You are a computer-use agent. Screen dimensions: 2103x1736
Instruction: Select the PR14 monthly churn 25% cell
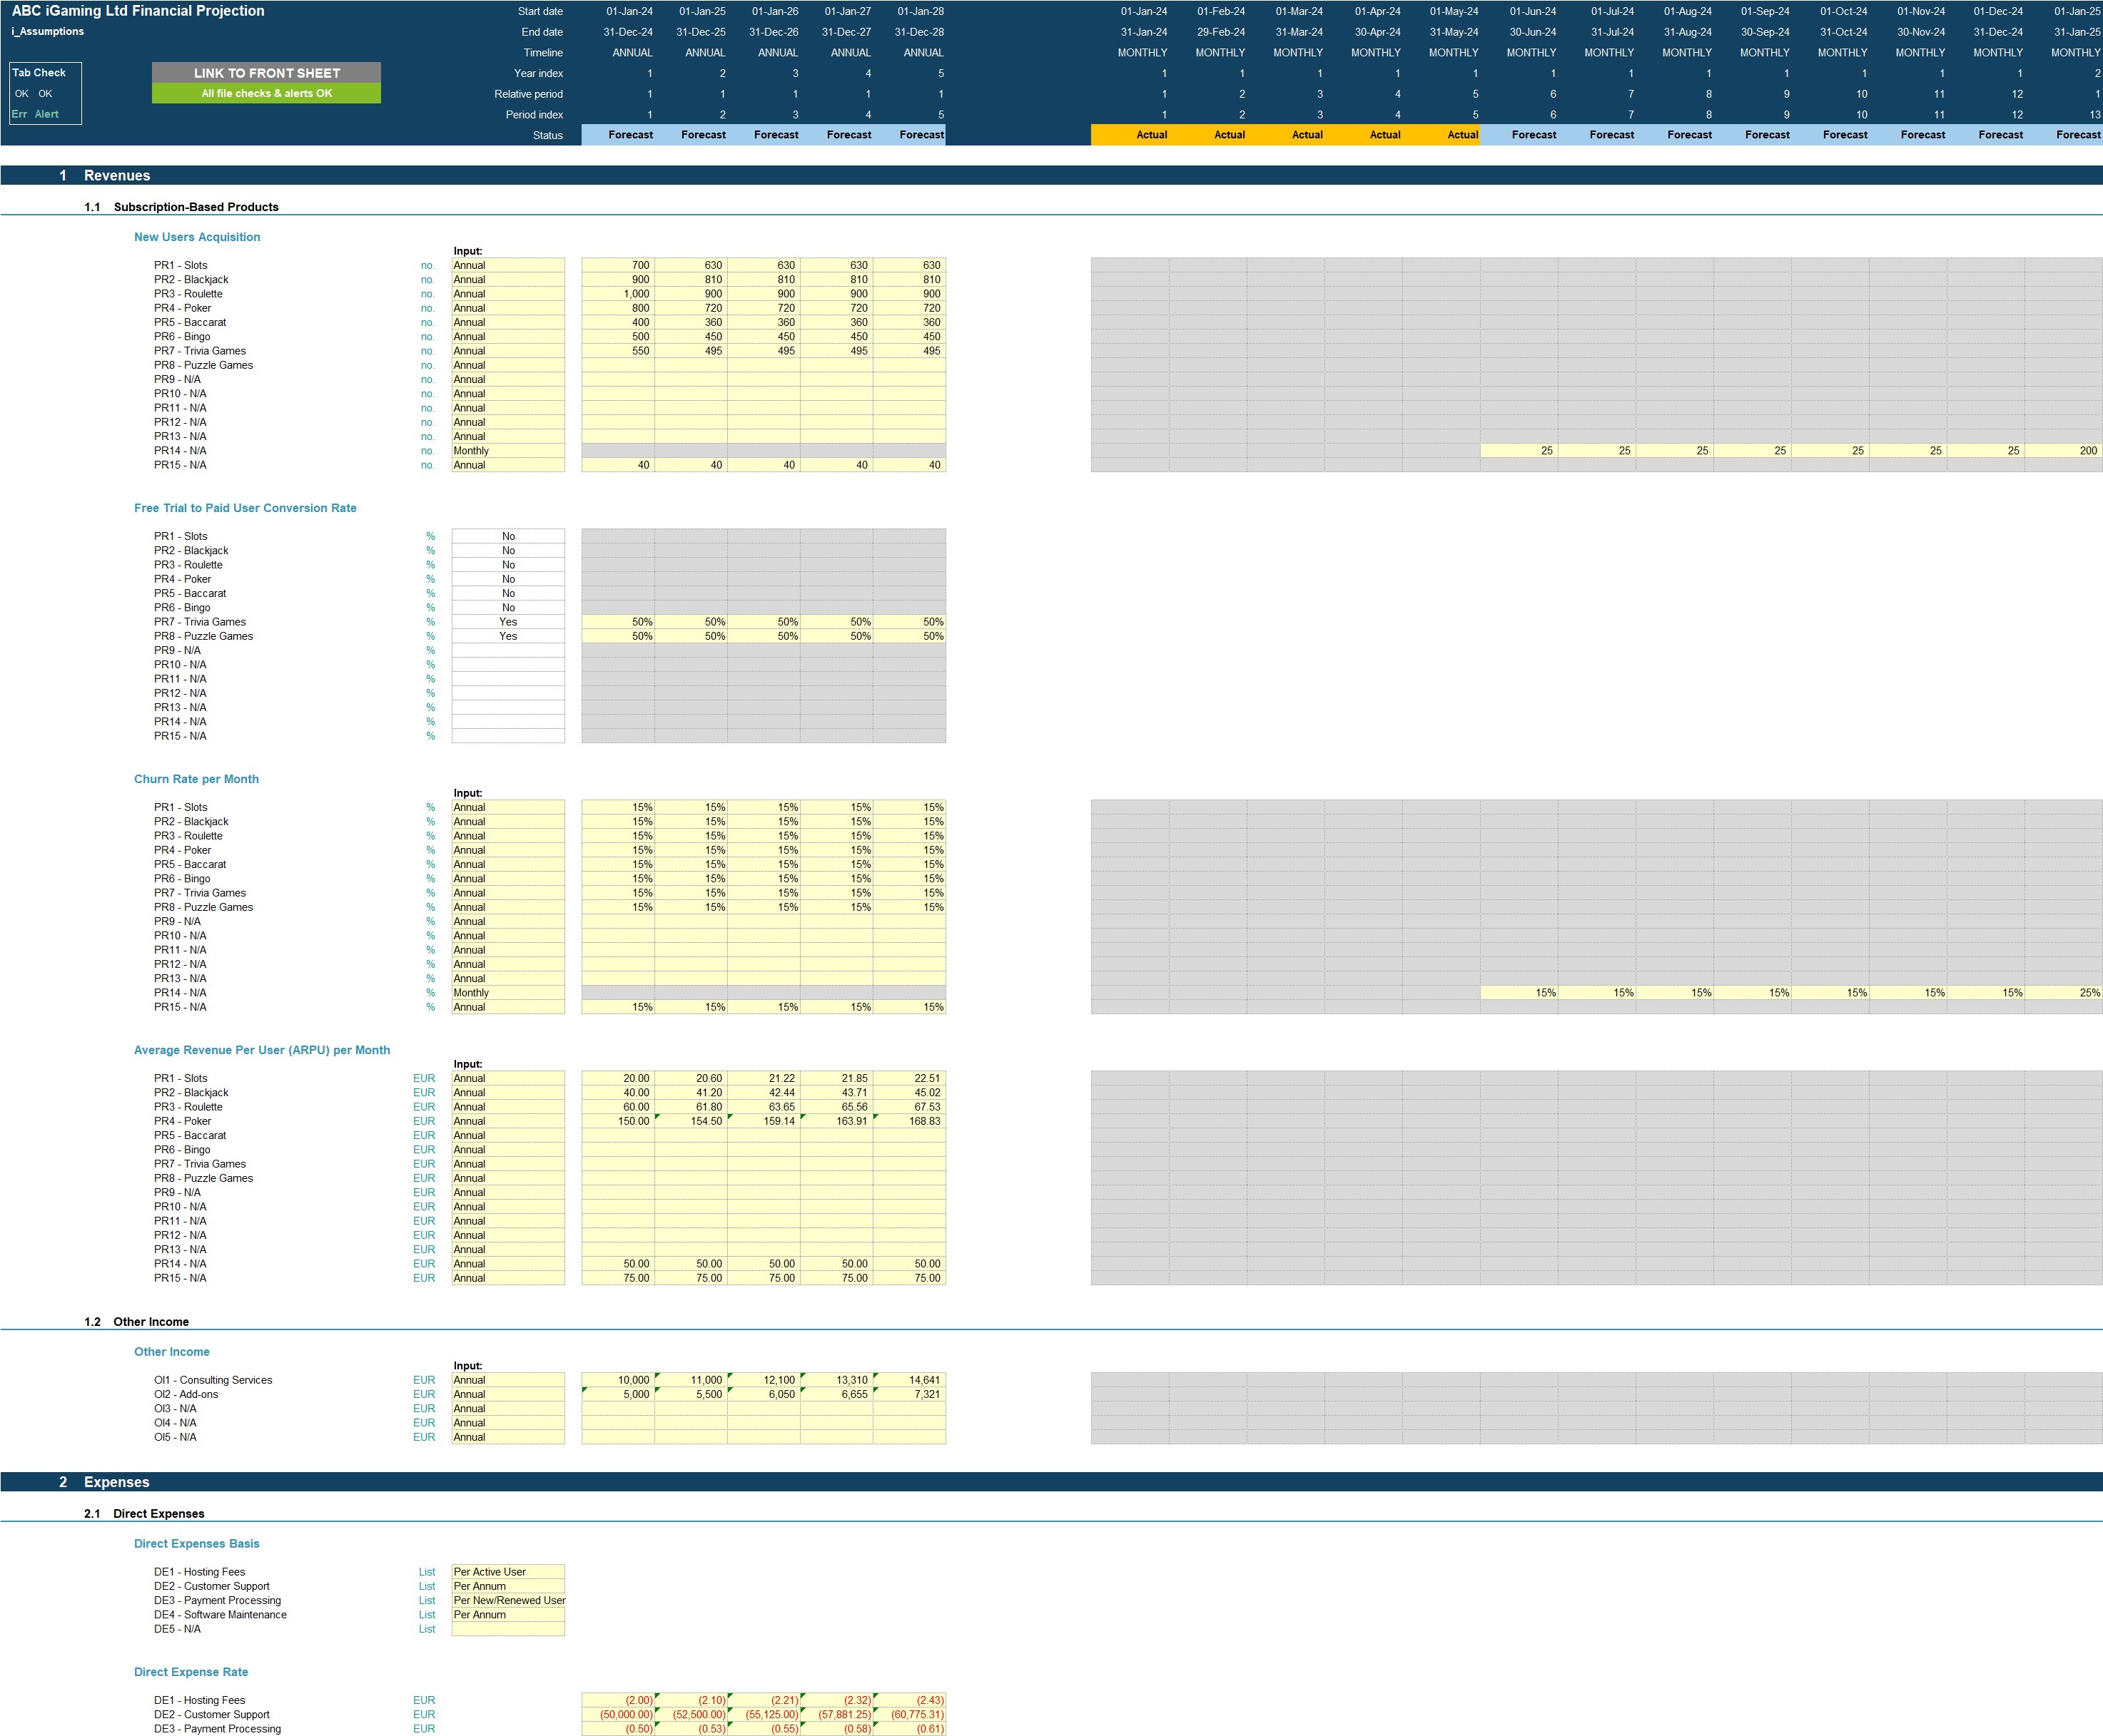coord(2064,993)
